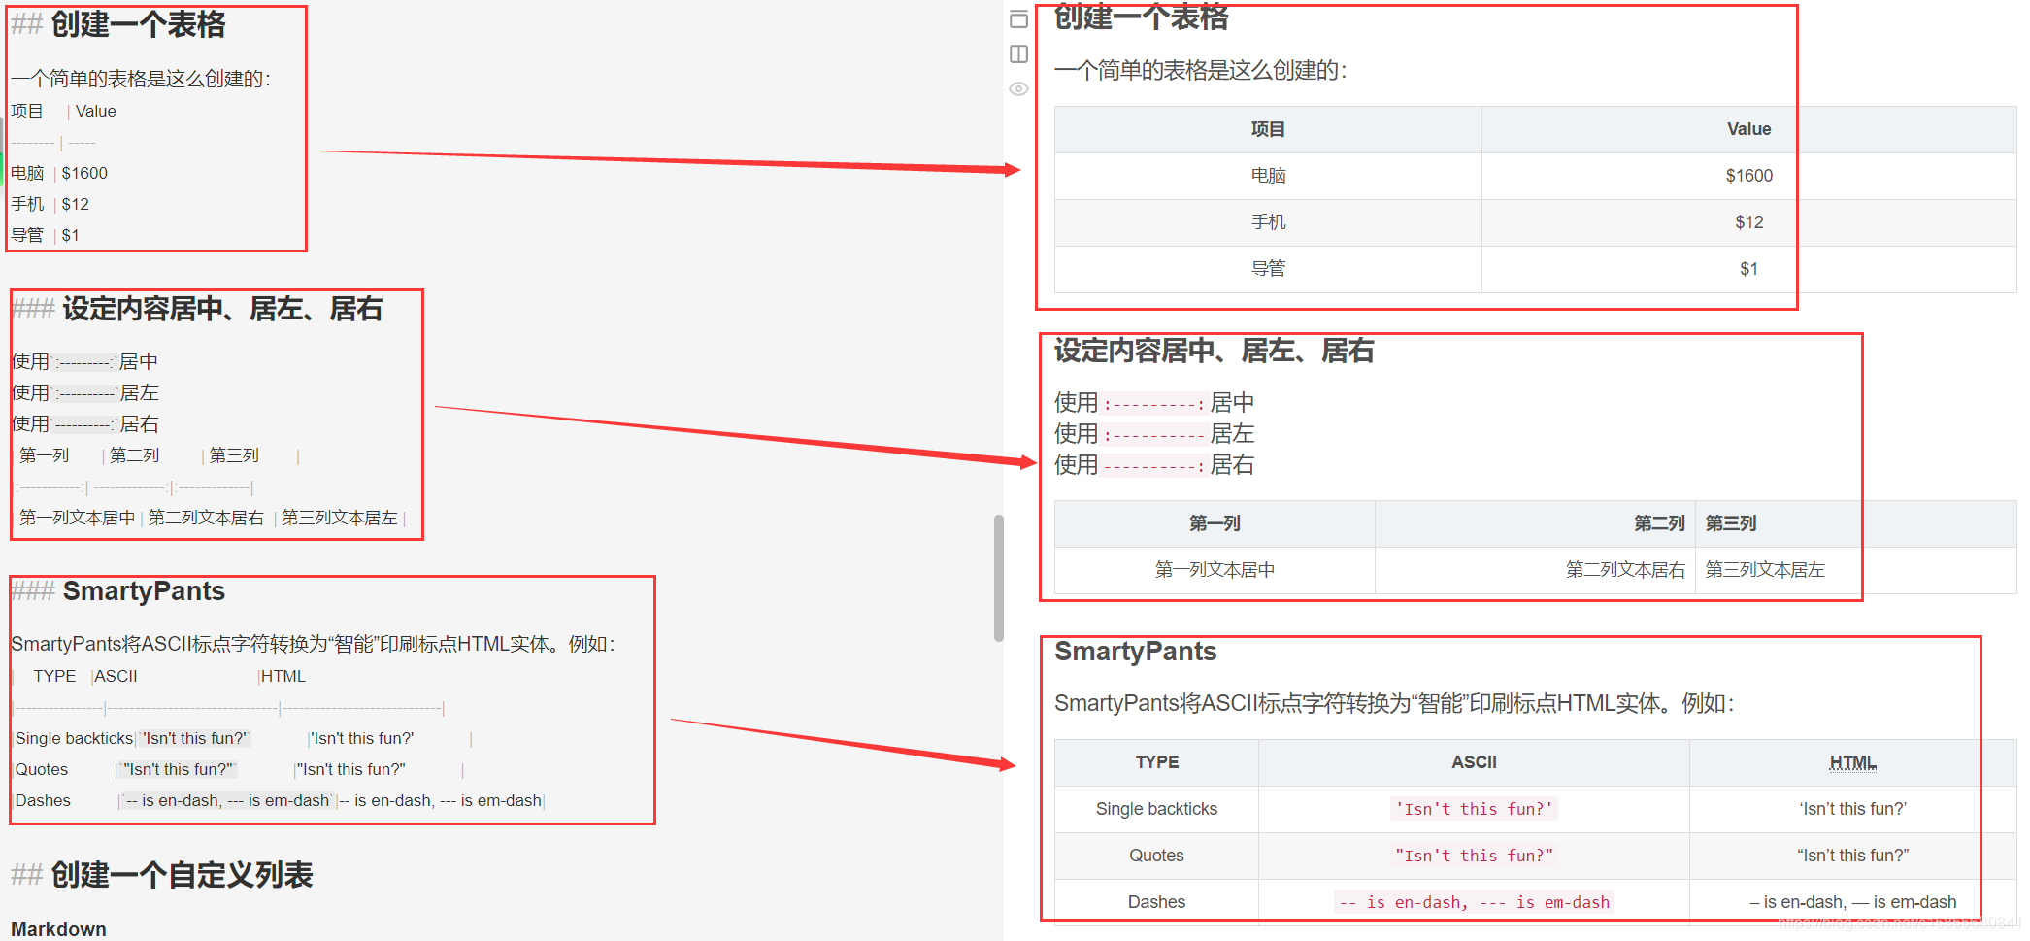Click the preview heading '创建一个表格'
The height and width of the screenshot is (941, 2030).
(x=1141, y=17)
